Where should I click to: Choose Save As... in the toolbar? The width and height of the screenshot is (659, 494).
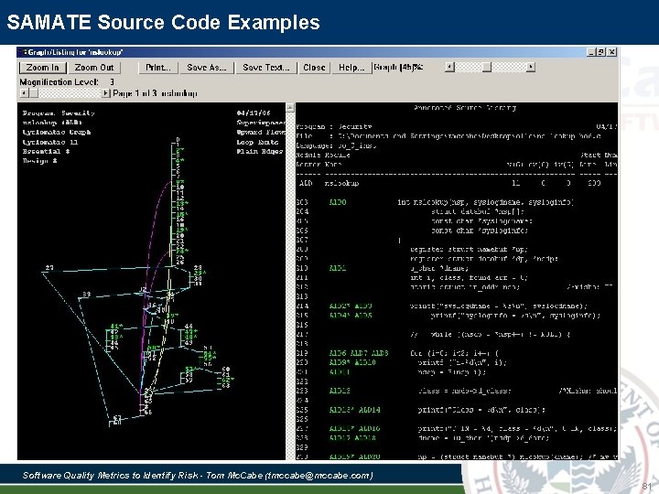tap(206, 68)
